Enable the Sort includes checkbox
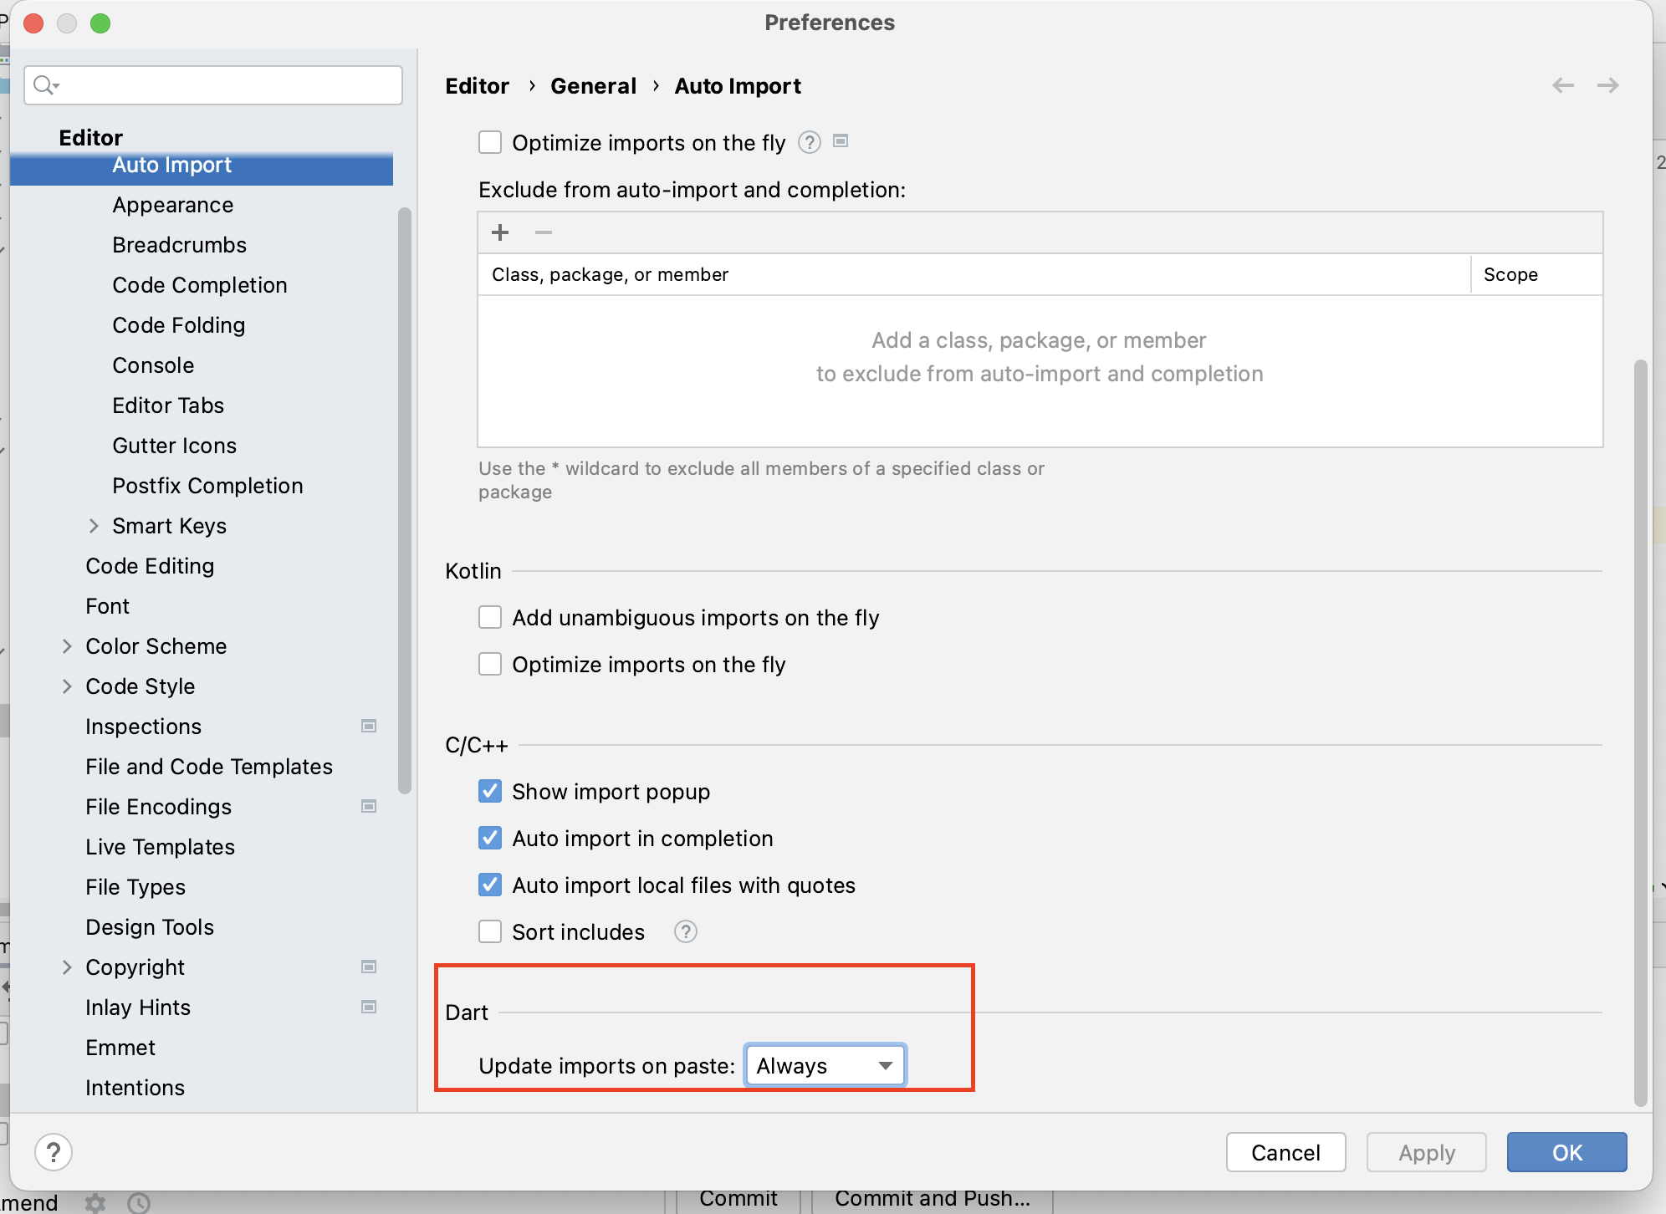Image resolution: width=1666 pixels, height=1214 pixels. 490,931
